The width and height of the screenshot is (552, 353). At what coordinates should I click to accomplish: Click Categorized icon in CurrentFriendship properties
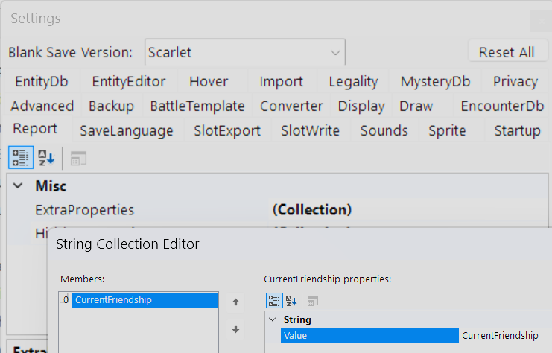[x=274, y=301]
